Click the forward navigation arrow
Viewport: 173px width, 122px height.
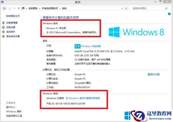point(10,8)
